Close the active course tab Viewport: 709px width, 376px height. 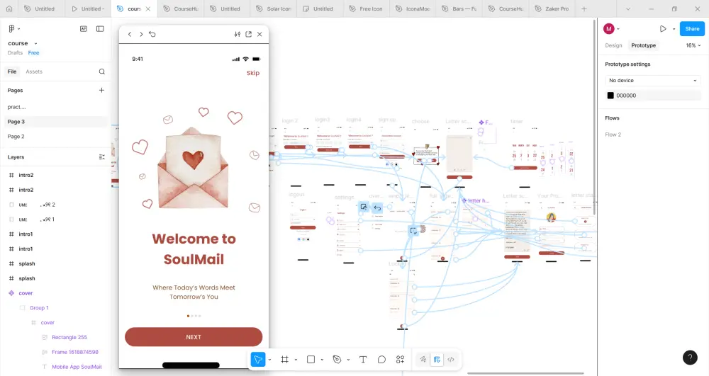[148, 8]
